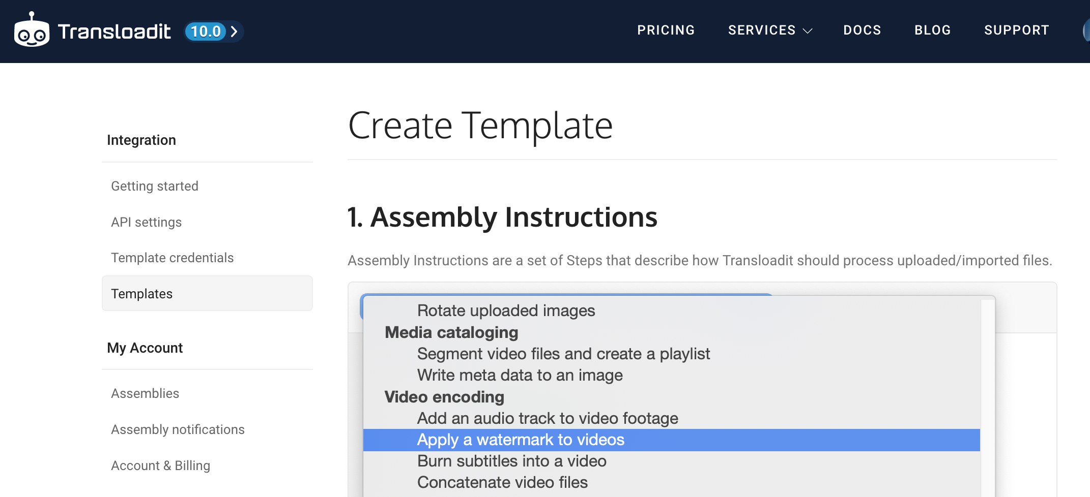Open the Blog link
This screenshot has width=1090, height=497.
point(932,30)
